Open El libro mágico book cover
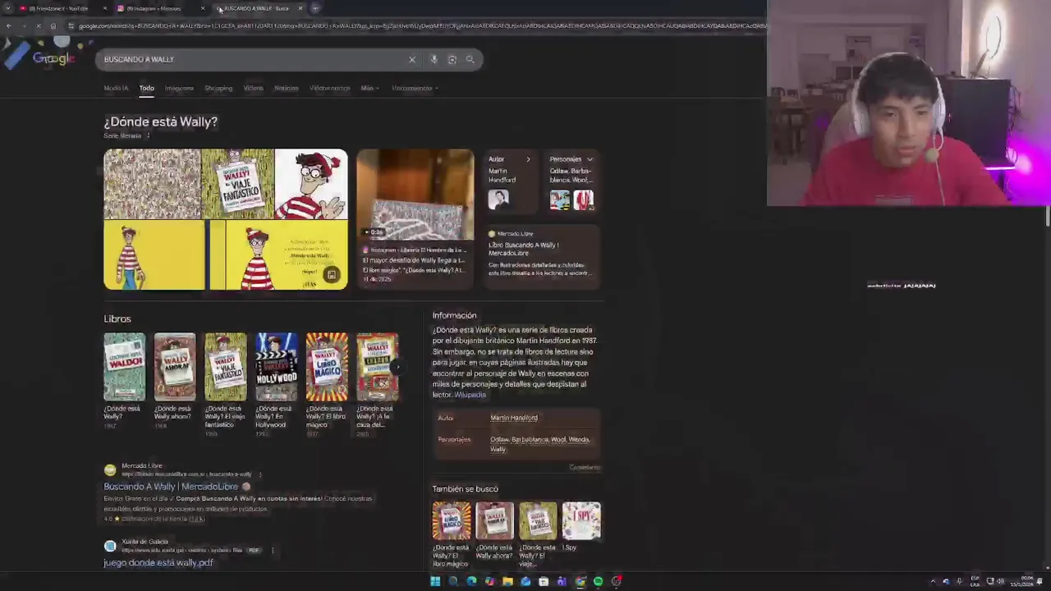 coord(327,367)
